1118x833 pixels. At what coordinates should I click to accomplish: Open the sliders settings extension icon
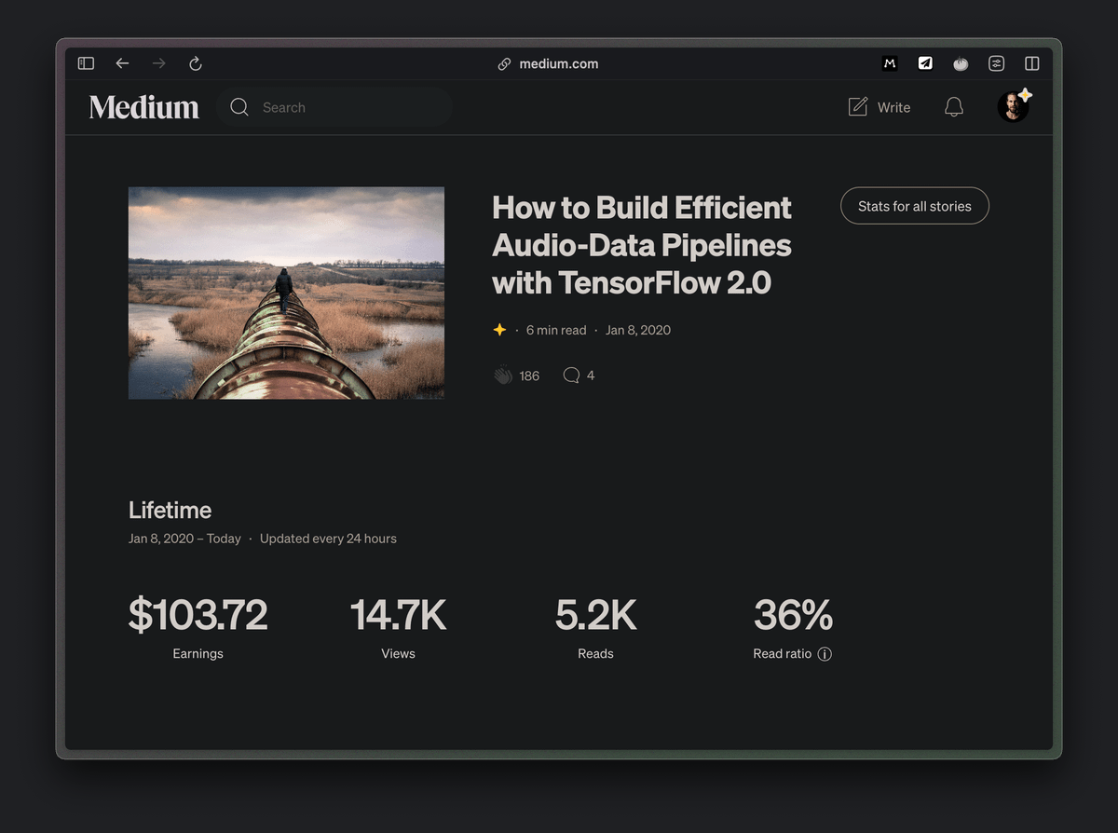pyautogui.click(x=997, y=63)
